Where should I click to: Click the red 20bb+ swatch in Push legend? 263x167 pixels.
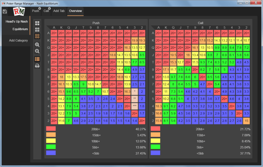tap(51, 129)
